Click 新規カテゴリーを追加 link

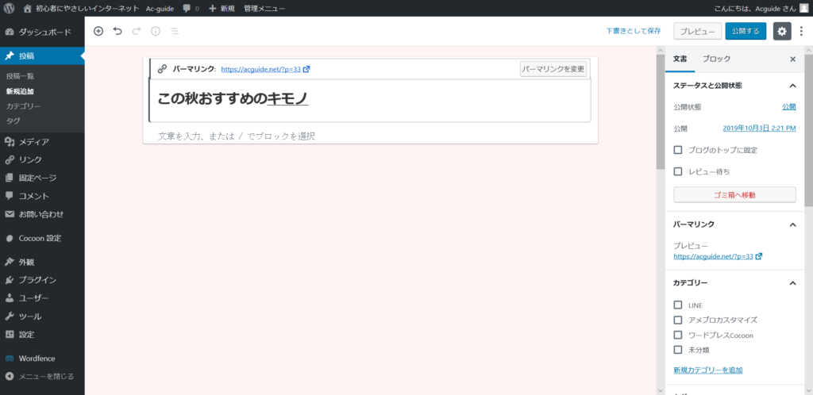click(707, 370)
